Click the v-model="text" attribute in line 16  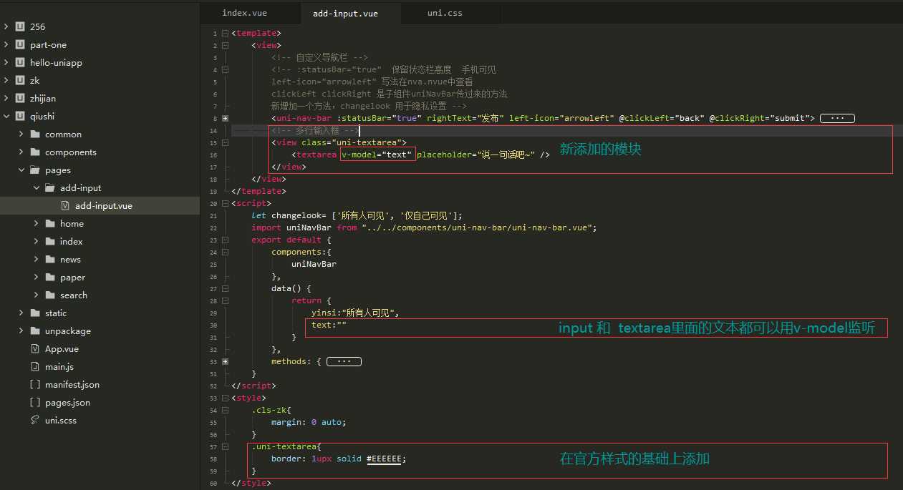377,155
